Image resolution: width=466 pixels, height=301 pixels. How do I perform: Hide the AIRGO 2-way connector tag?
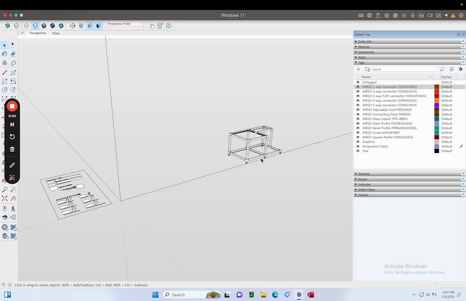coord(358,87)
